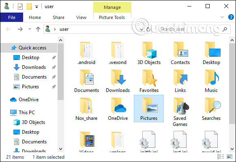Viewport: 236px width, 162px height.
Task: Select the Saved Games folder
Action: [x=180, y=112]
